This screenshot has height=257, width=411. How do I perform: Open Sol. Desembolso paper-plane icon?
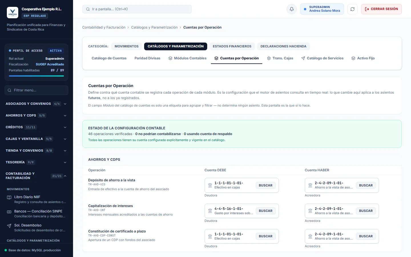click(x=9, y=226)
